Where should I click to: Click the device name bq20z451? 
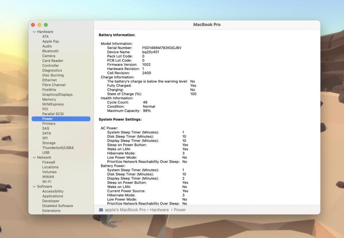pos(150,52)
